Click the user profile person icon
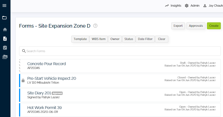The image size is (223, 117). 205,6
